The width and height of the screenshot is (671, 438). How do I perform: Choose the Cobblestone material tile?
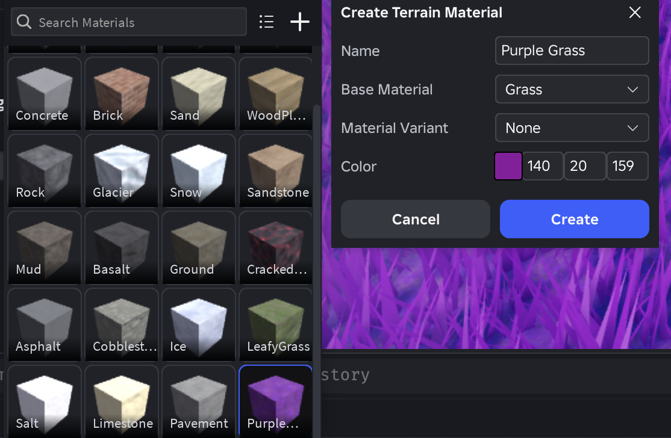click(x=122, y=324)
